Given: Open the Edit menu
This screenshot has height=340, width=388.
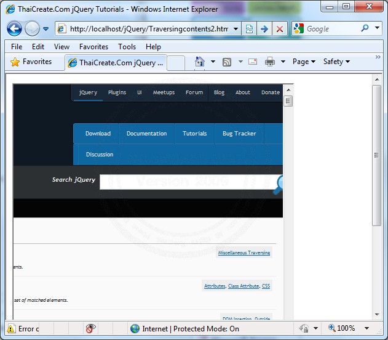Looking at the screenshot, I should point(38,47).
